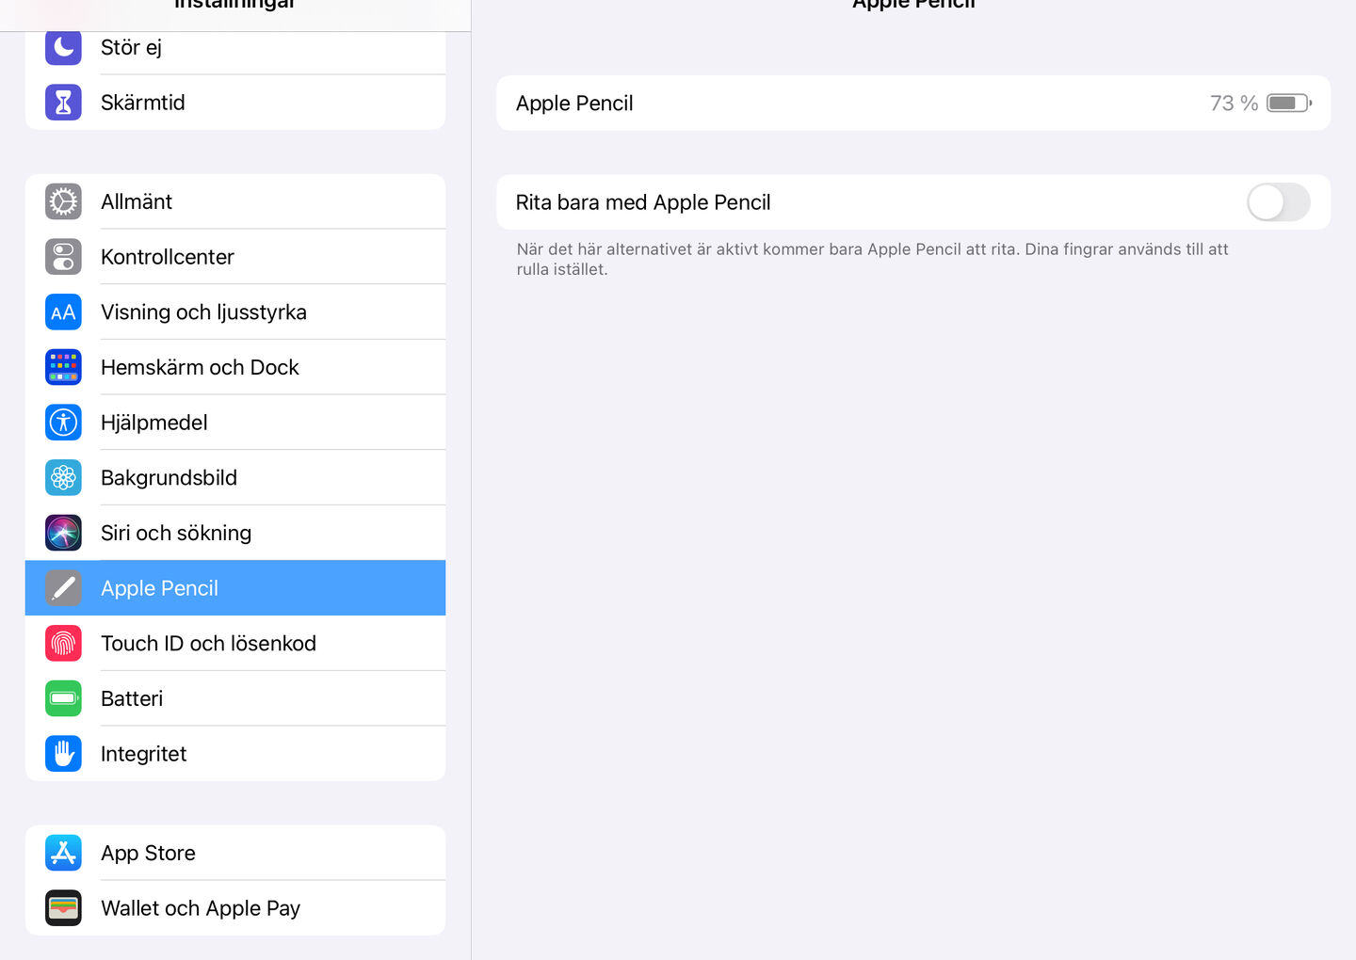
Task: Tap the Stör ej moon icon
Action: (63, 47)
